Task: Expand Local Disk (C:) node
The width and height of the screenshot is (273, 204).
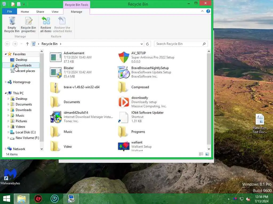Action: click(8, 132)
